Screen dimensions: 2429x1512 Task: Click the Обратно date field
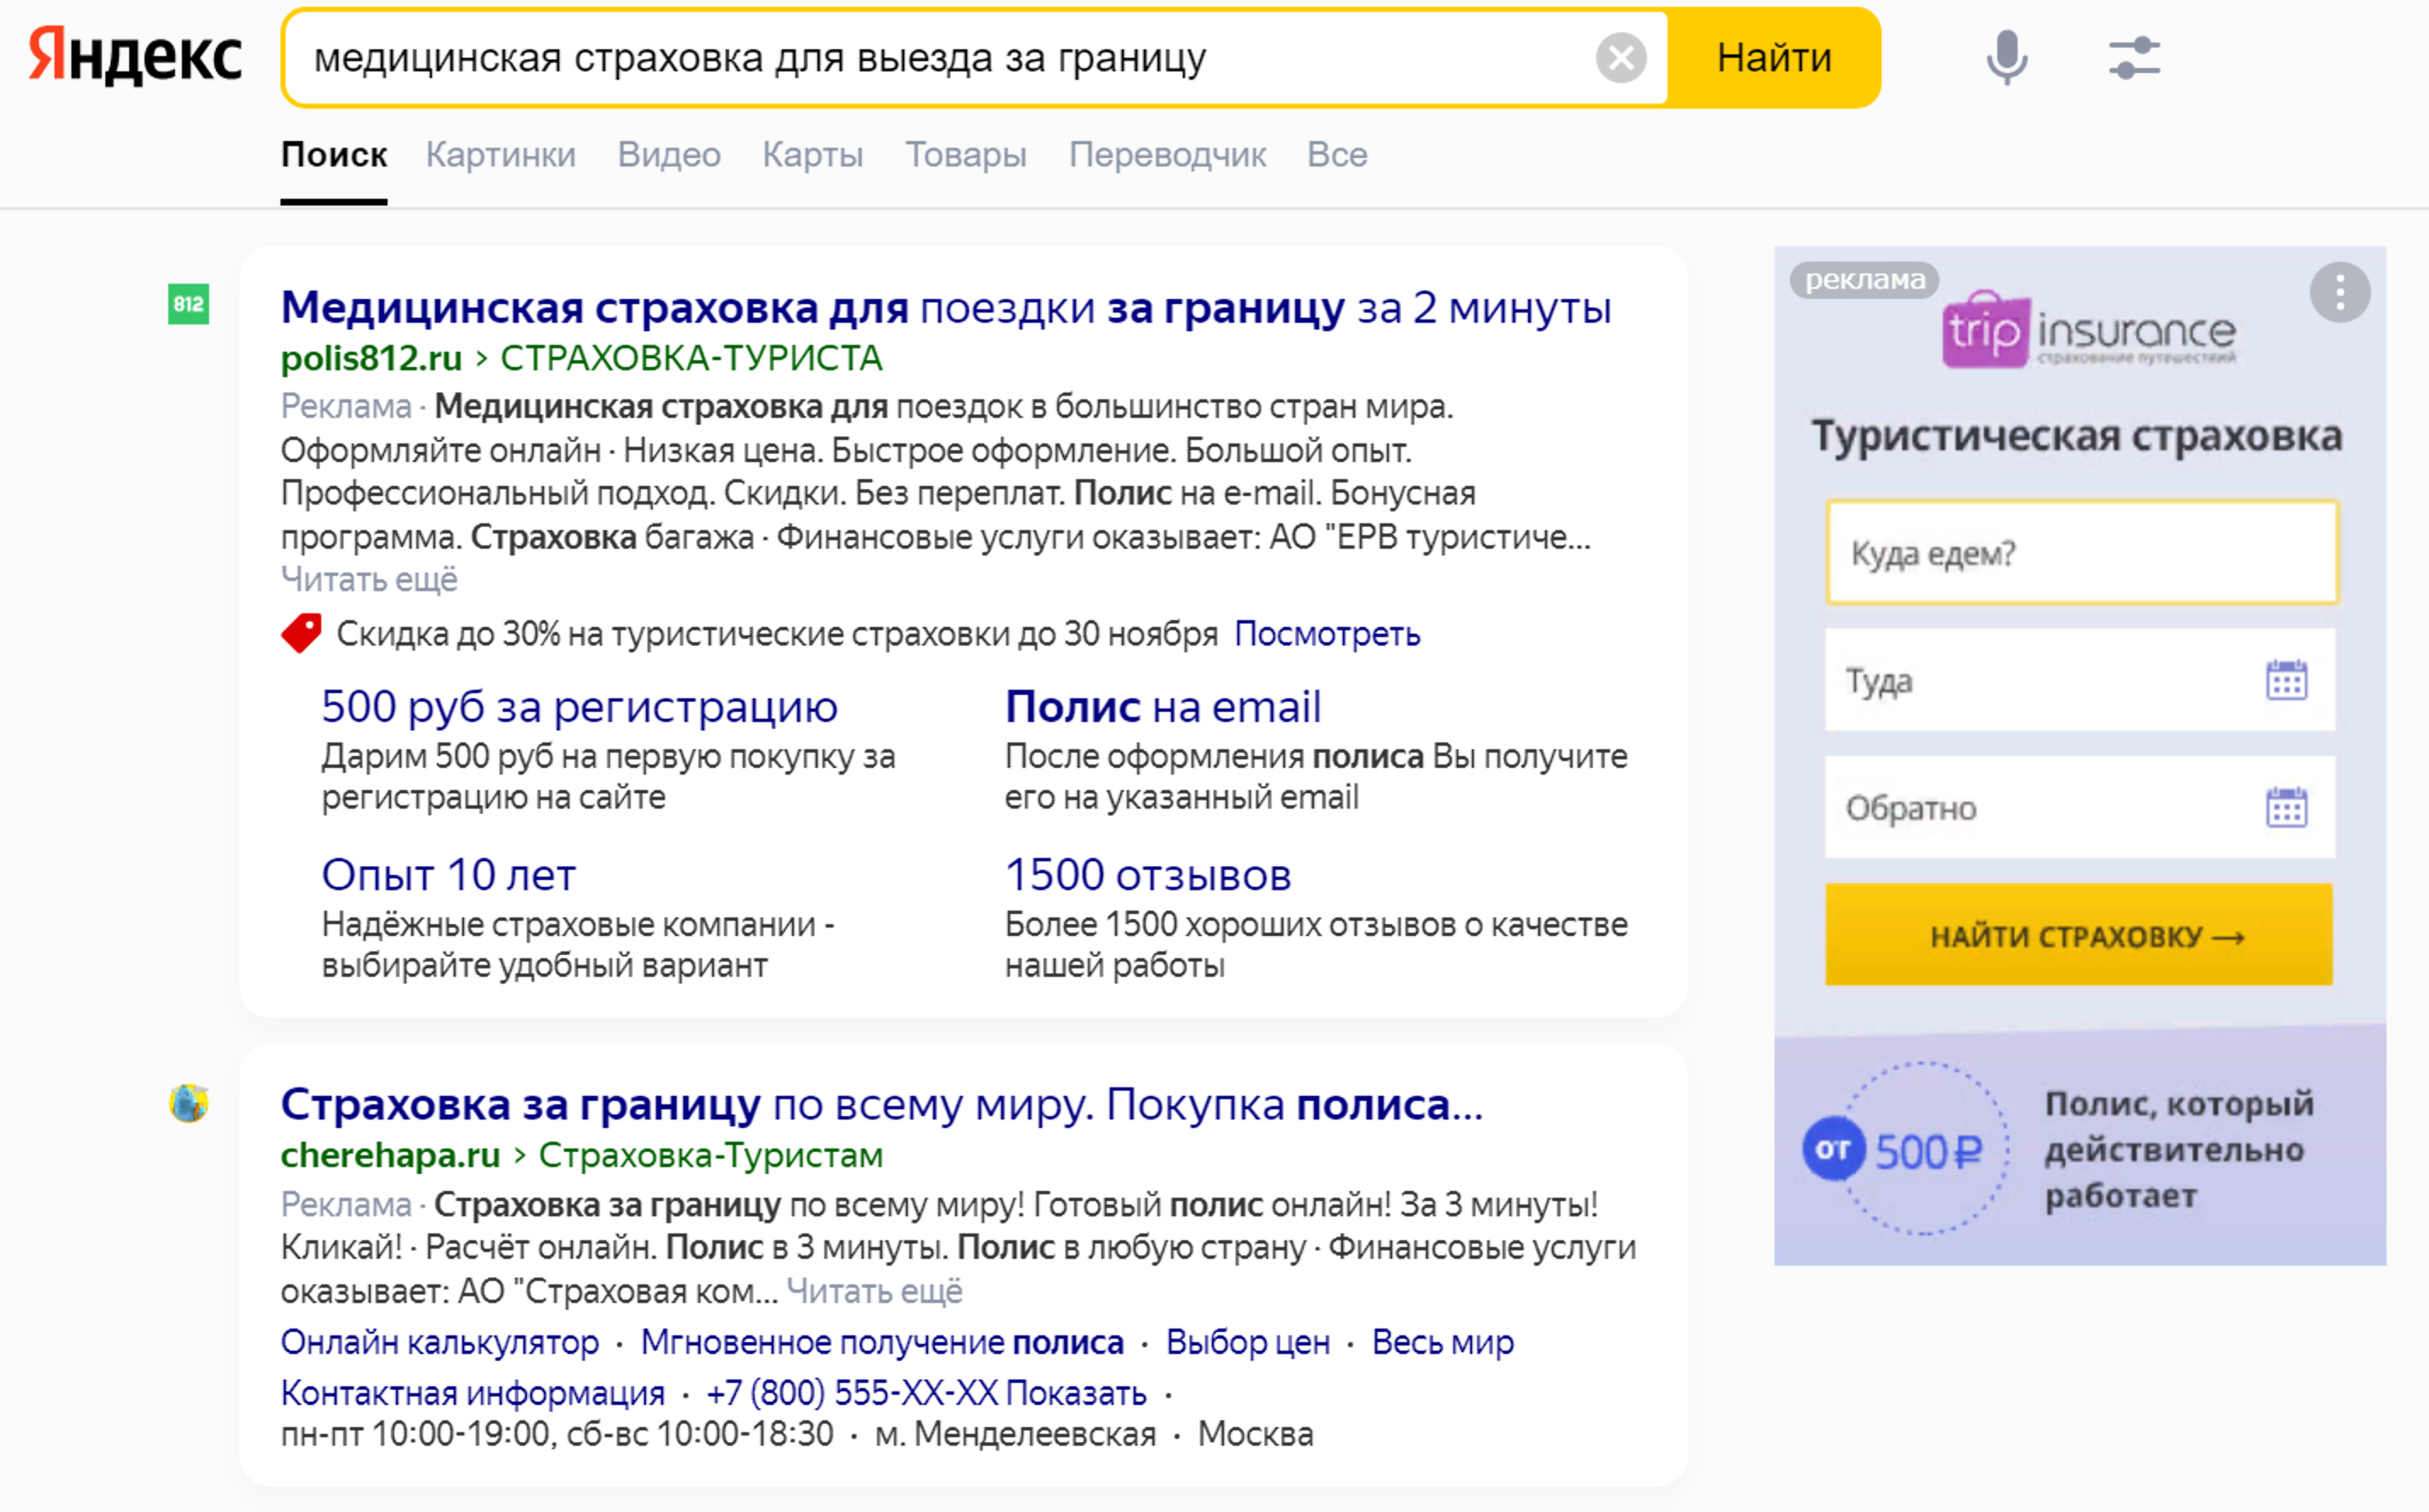pyautogui.click(x=2081, y=807)
